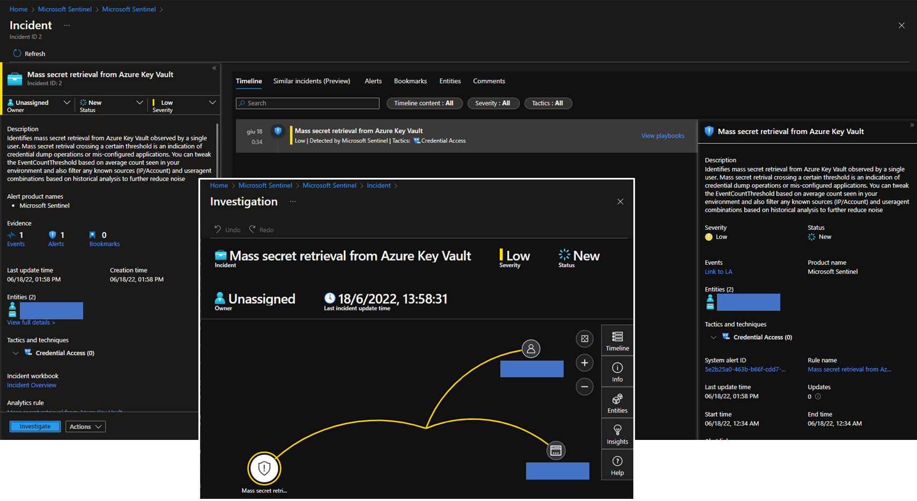Screen dimensions: 917x501
Task: Collapse the right alert details pane
Action: (912, 125)
